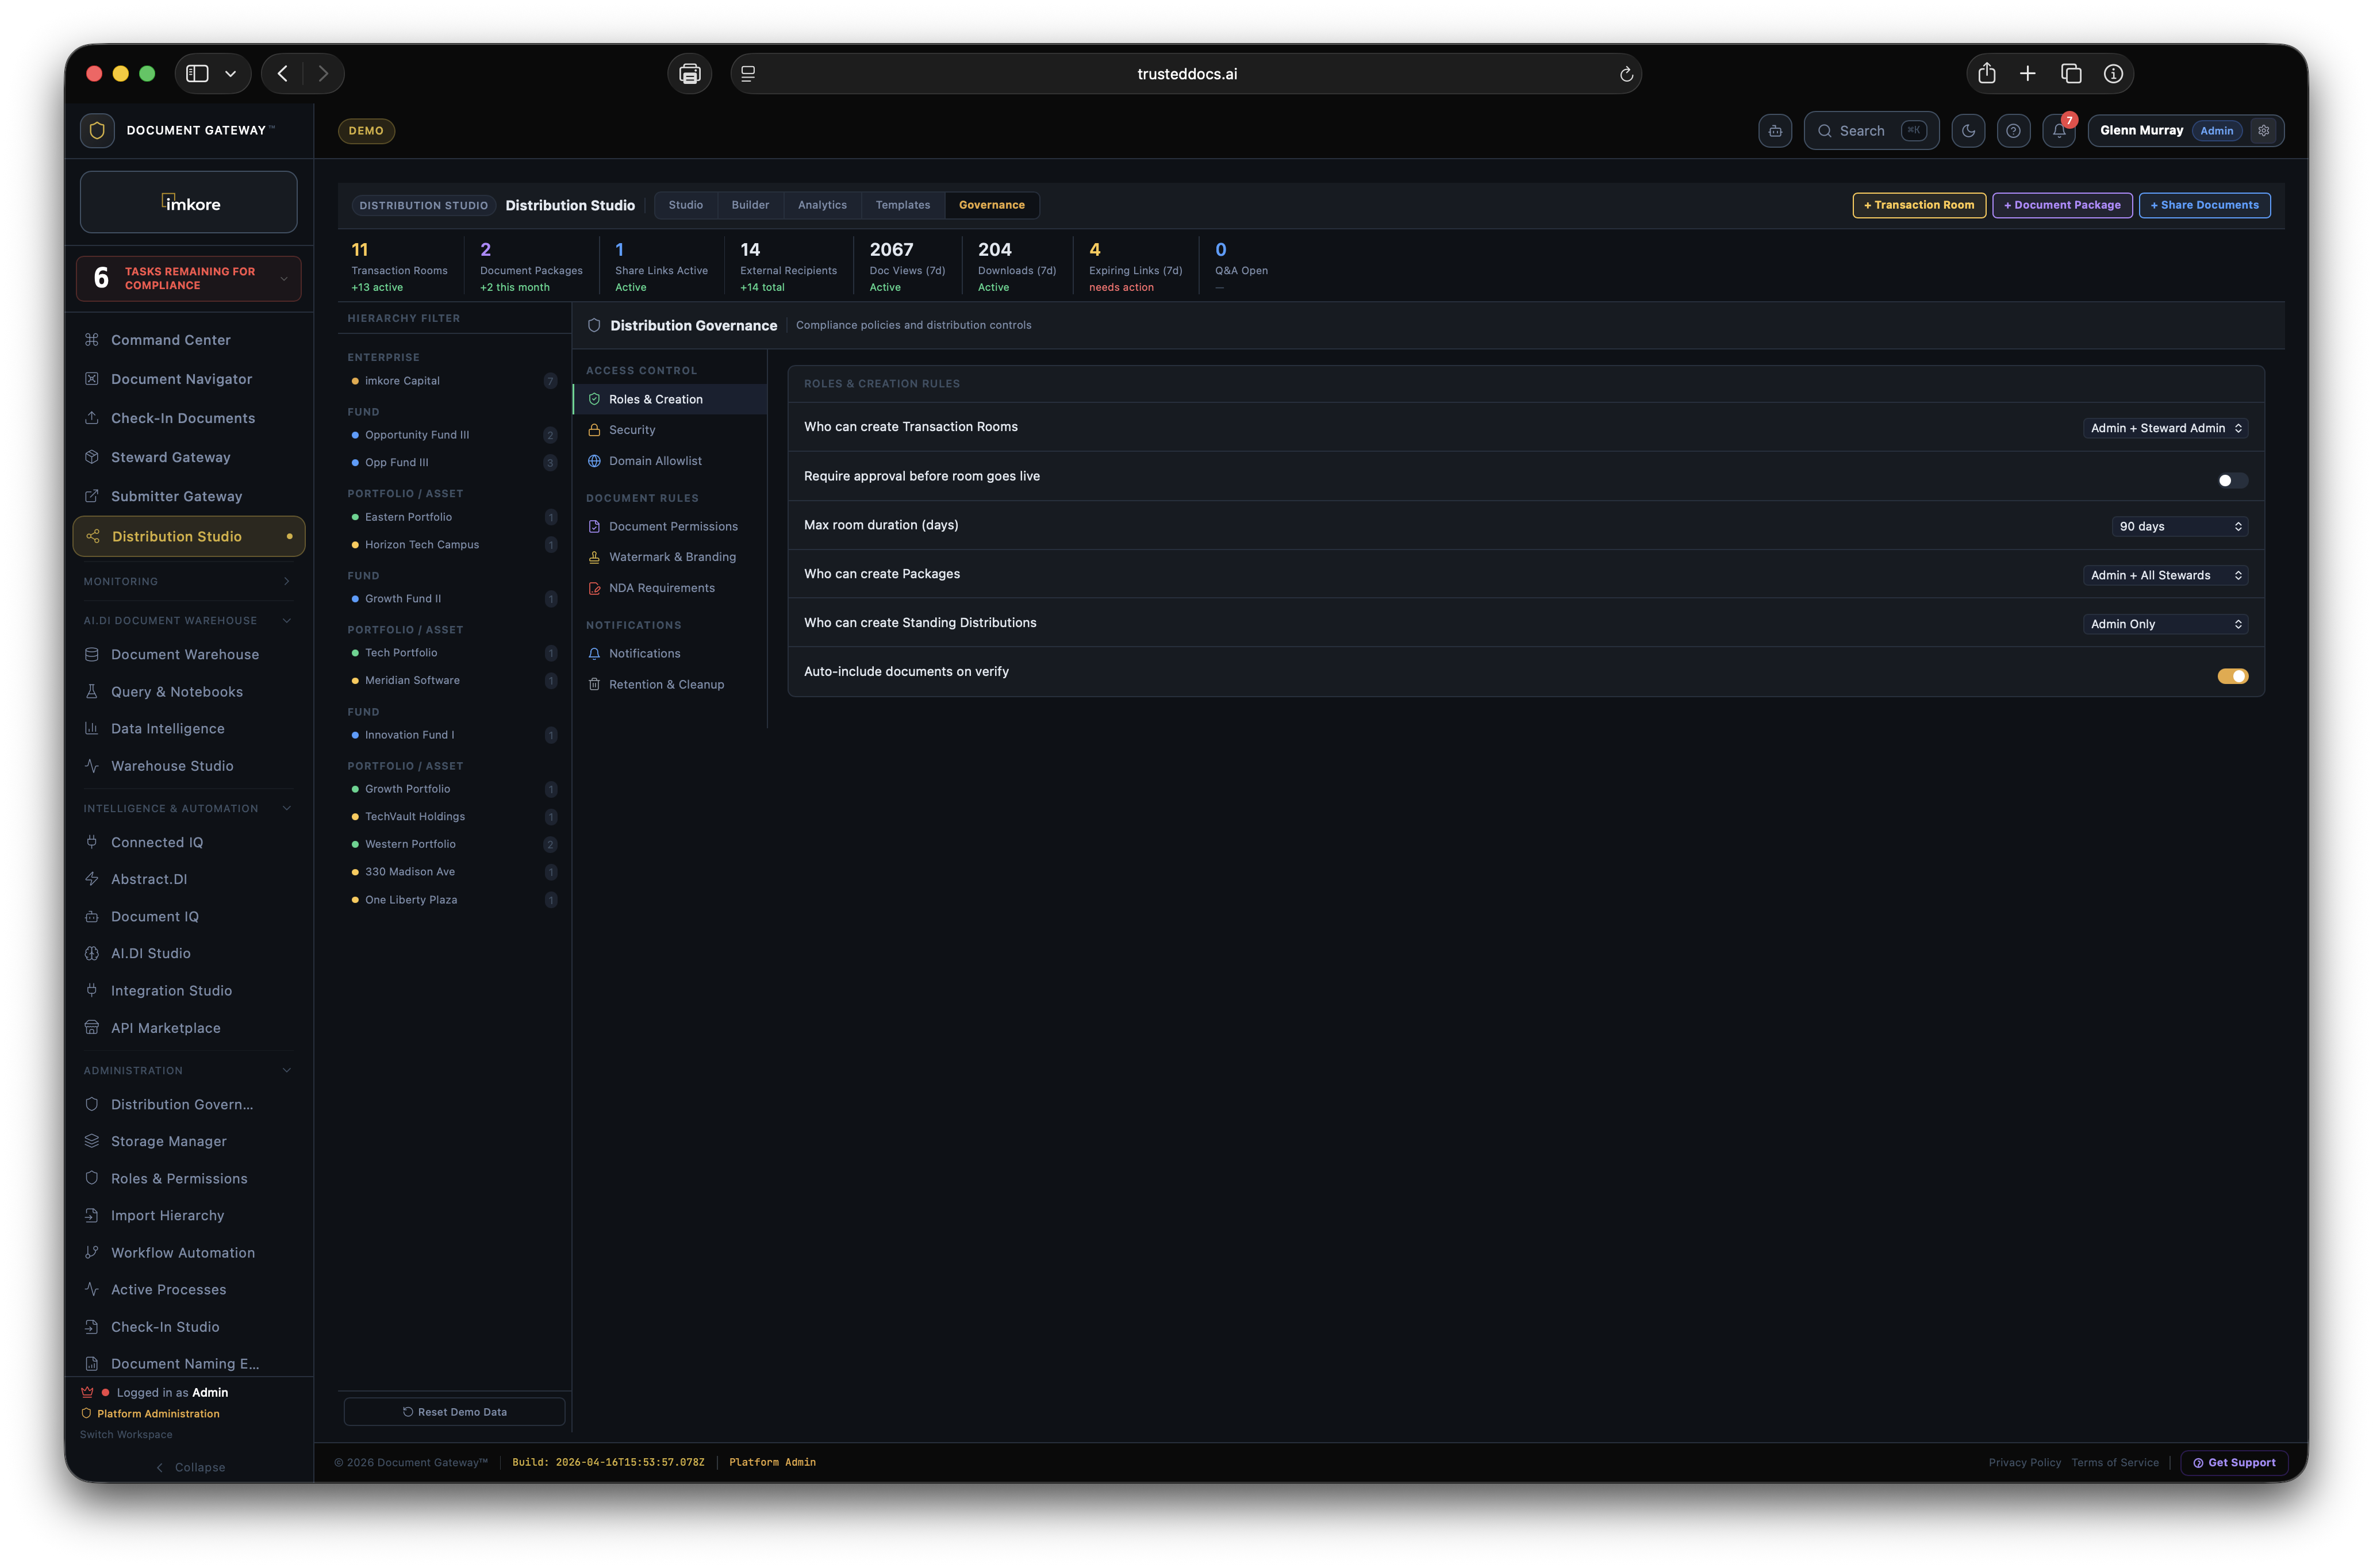
Task: Create a new Transaction Room
Action: (1918, 205)
